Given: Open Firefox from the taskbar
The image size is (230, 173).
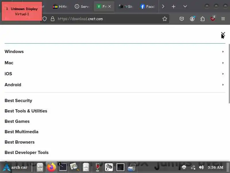Looking at the screenshot, I should coord(51,167).
